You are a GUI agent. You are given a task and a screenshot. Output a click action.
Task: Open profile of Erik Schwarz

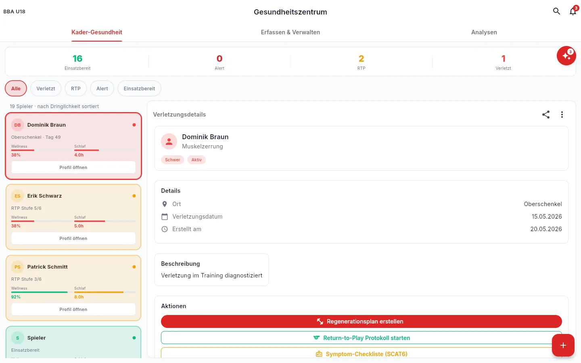click(73, 238)
